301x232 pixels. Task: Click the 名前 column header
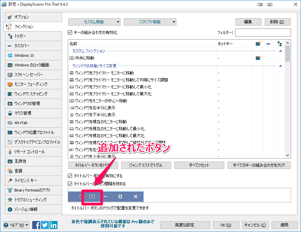click(143, 44)
